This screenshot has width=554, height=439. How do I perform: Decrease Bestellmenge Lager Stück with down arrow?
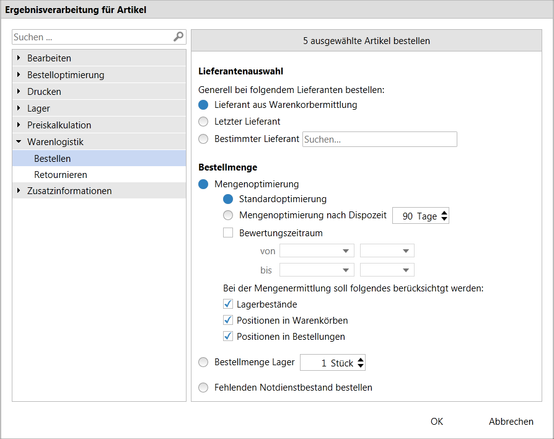[361, 366]
